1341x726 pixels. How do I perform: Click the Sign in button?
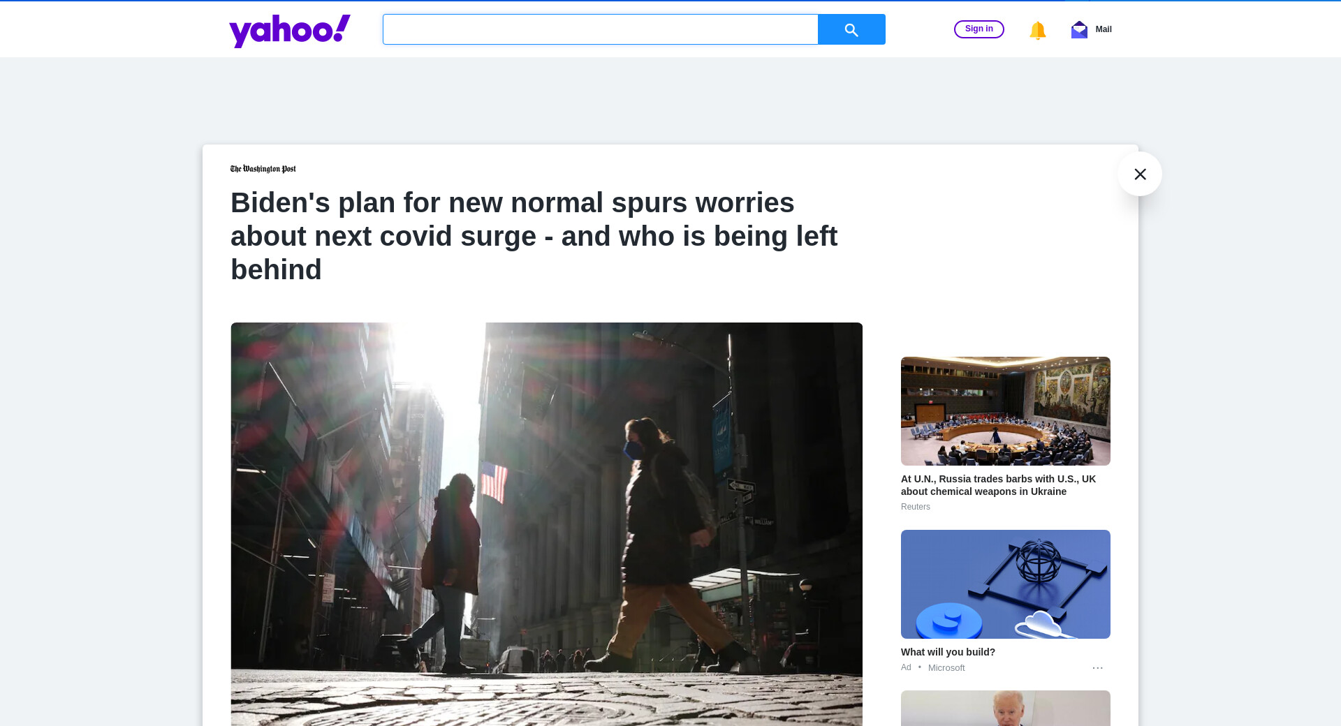pyautogui.click(x=979, y=29)
